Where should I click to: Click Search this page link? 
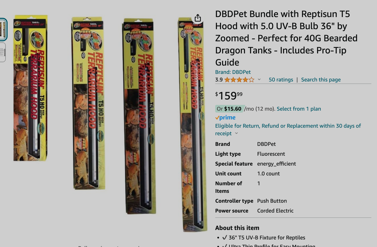coord(321,80)
